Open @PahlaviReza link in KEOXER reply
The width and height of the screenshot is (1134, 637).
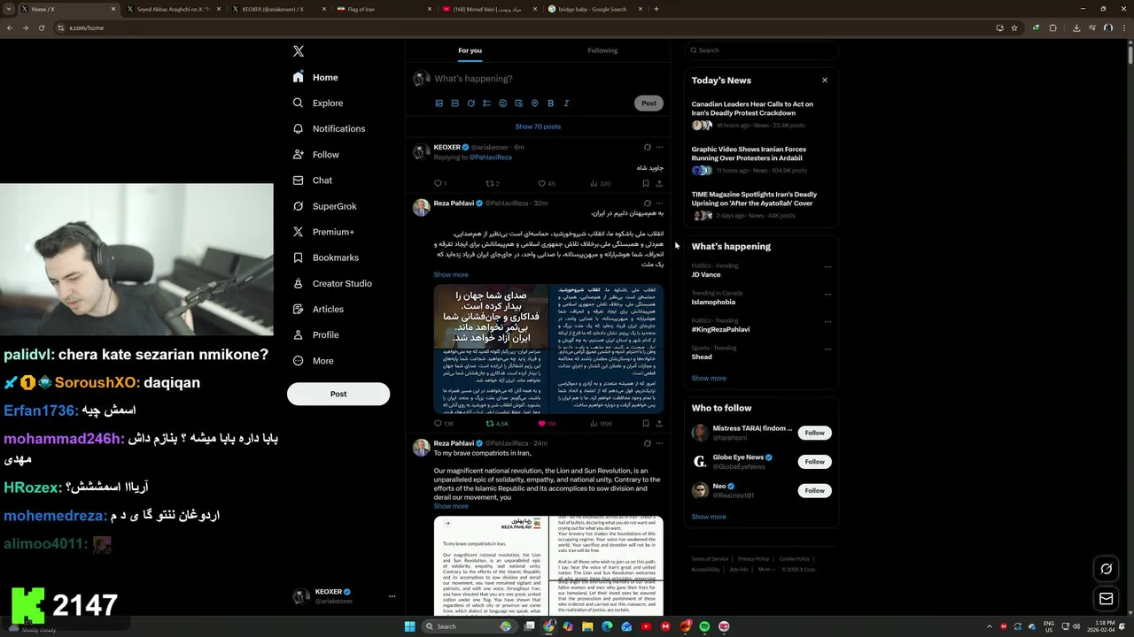pyautogui.click(x=490, y=157)
